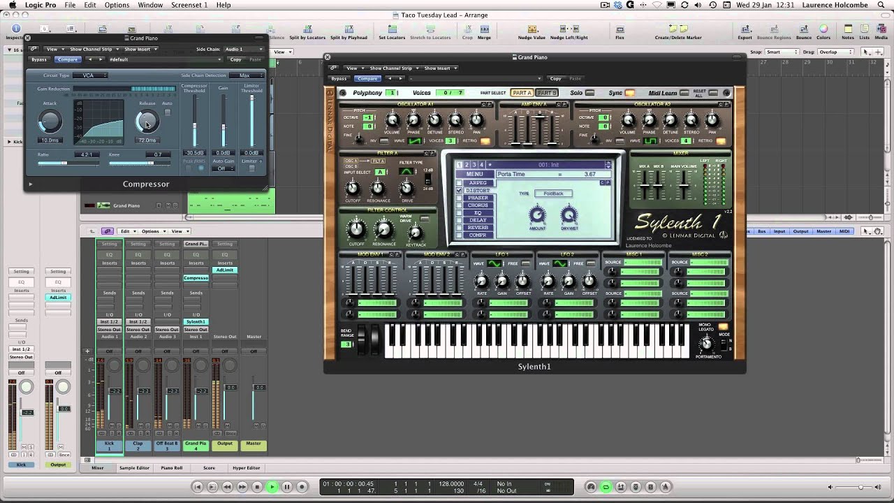Click Split by Playhead toolbar icon
The image size is (894, 503).
click(349, 32)
